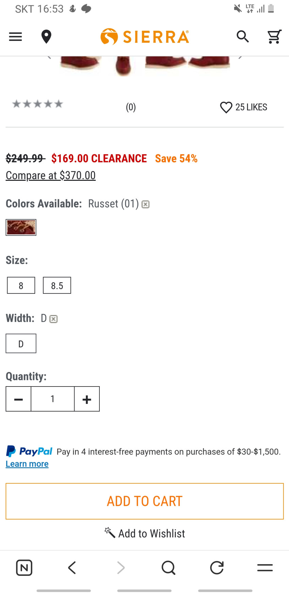Go back in browser
The image size is (289, 596).
pos(72,568)
